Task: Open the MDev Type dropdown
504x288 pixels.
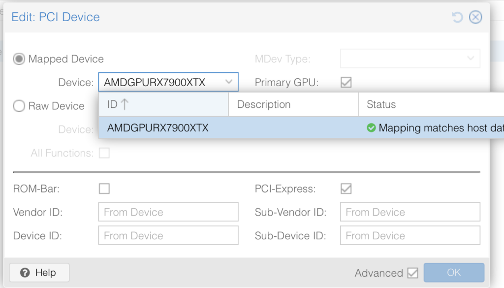Action: point(410,59)
